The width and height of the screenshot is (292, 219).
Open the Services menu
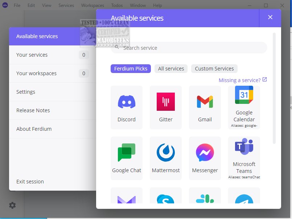pos(66,5)
